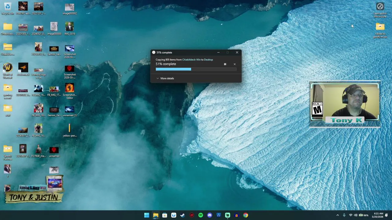This screenshot has width=392, height=220.
Task: Open Learn about this picture
Action: pos(380,10)
